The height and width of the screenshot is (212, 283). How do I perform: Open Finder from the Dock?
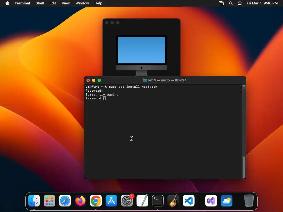pyautogui.click(x=34, y=200)
